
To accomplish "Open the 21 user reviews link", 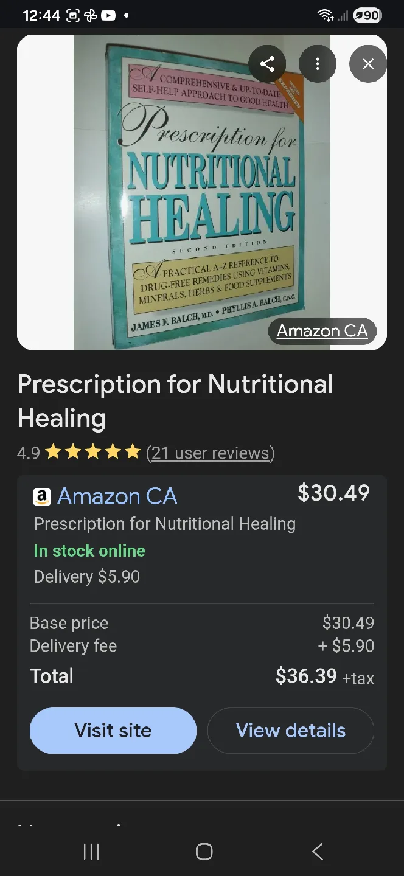I will tap(210, 453).
